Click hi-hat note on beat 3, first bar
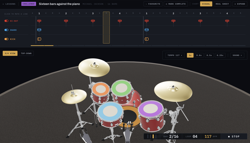Image resolution: width=250 pixels, height=143 pixels. [93, 21]
